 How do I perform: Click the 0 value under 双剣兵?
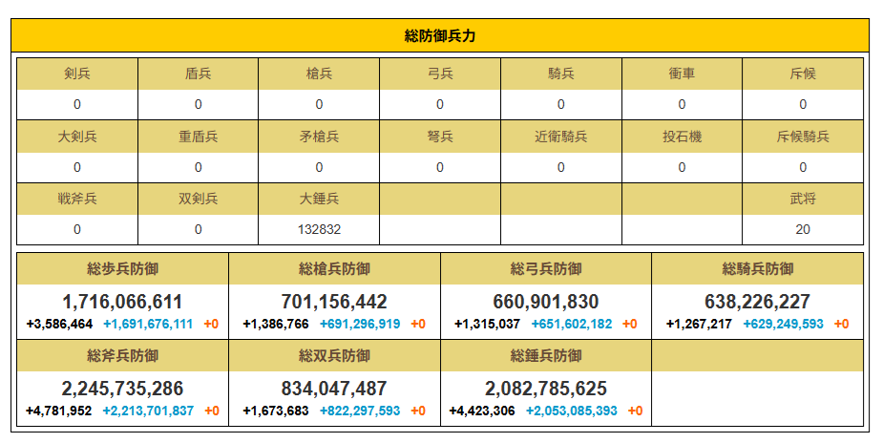tap(199, 230)
